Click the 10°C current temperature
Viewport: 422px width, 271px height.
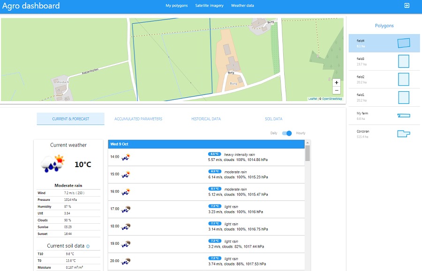tap(83, 164)
